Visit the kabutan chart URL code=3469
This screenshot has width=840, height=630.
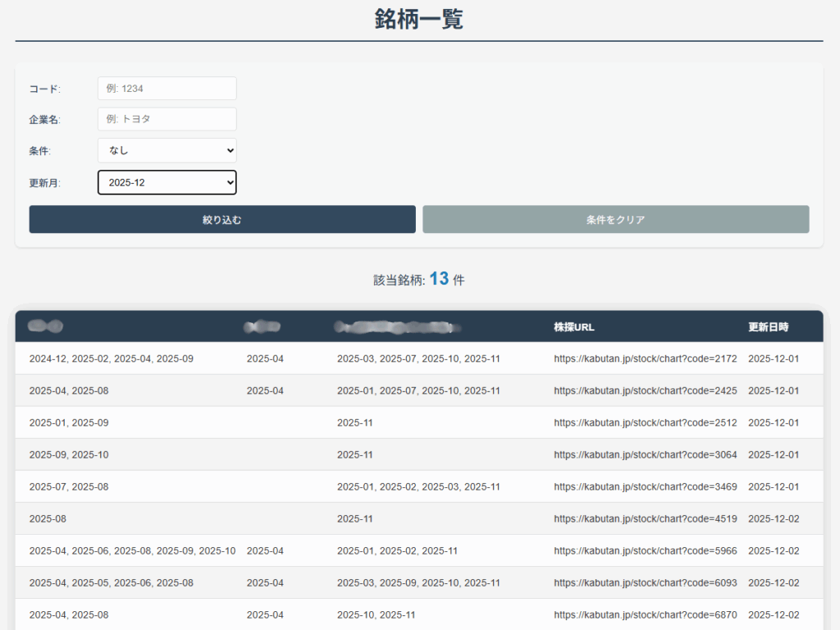[x=645, y=486]
